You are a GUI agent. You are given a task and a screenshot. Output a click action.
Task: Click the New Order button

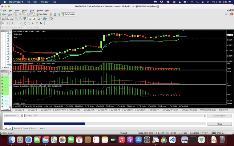(42, 14)
